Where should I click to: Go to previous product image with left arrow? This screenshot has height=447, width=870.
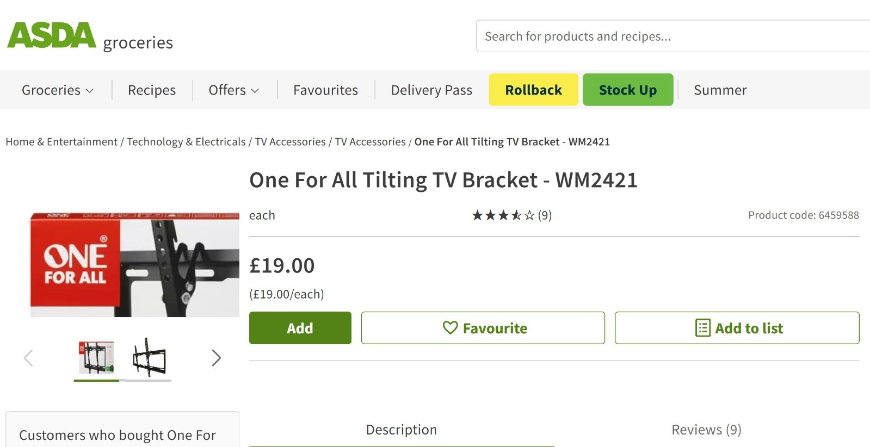tap(29, 358)
